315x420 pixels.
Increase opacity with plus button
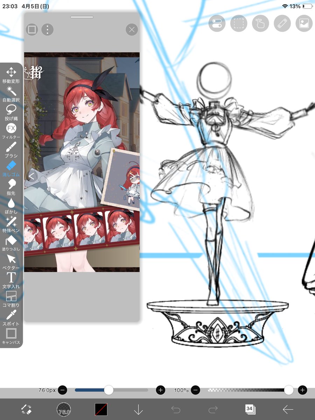pos(302,390)
